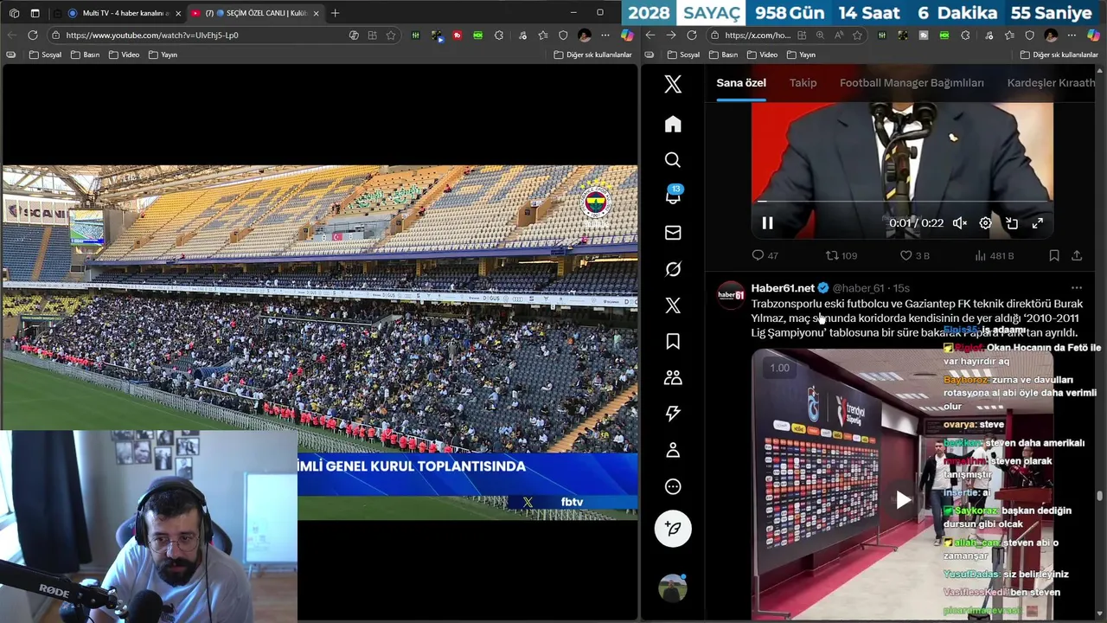This screenshot has width=1107, height=623.
Task: Click the X logo atop the sidebar
Action: click(x=673, y=84)
